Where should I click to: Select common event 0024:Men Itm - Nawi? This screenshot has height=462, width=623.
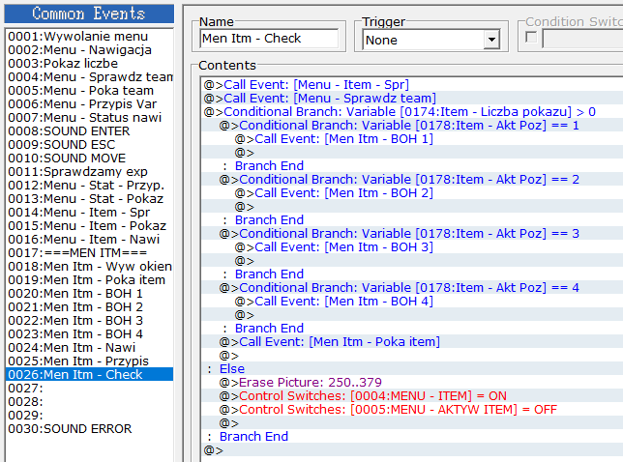pos(89,347)
